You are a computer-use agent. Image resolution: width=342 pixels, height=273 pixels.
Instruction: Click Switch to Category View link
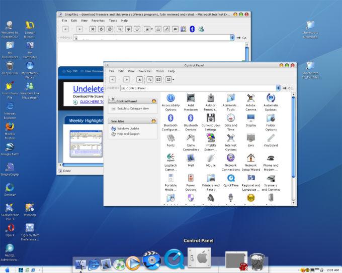tap(133, 108)
